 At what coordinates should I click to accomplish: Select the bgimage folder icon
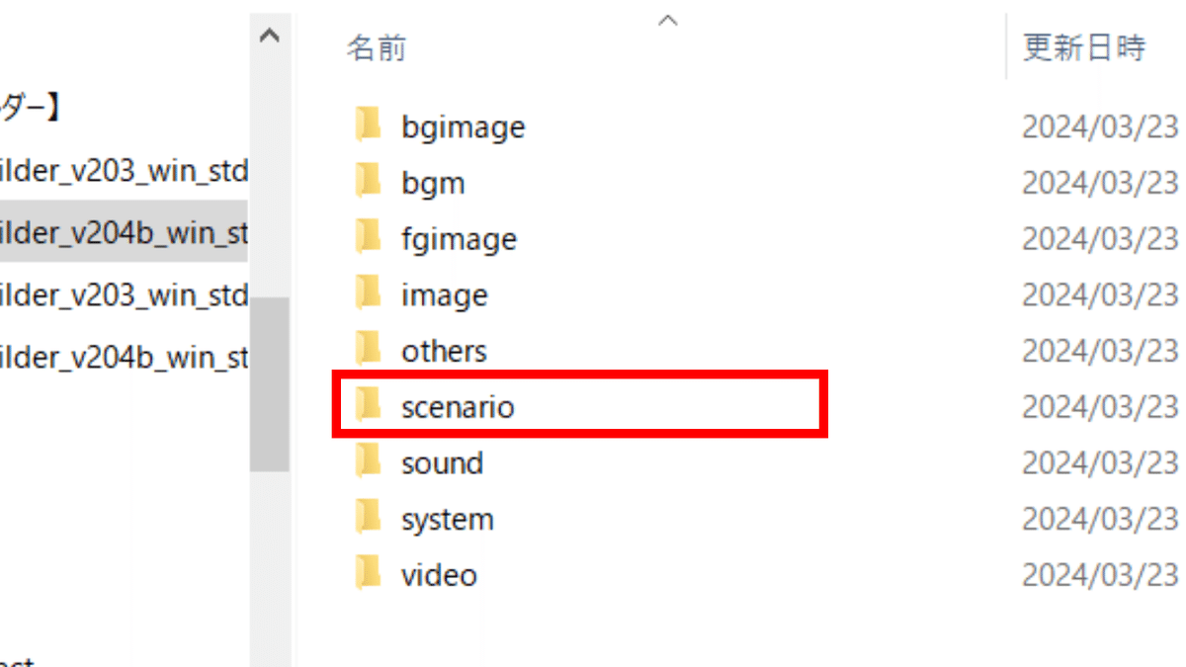368,125
